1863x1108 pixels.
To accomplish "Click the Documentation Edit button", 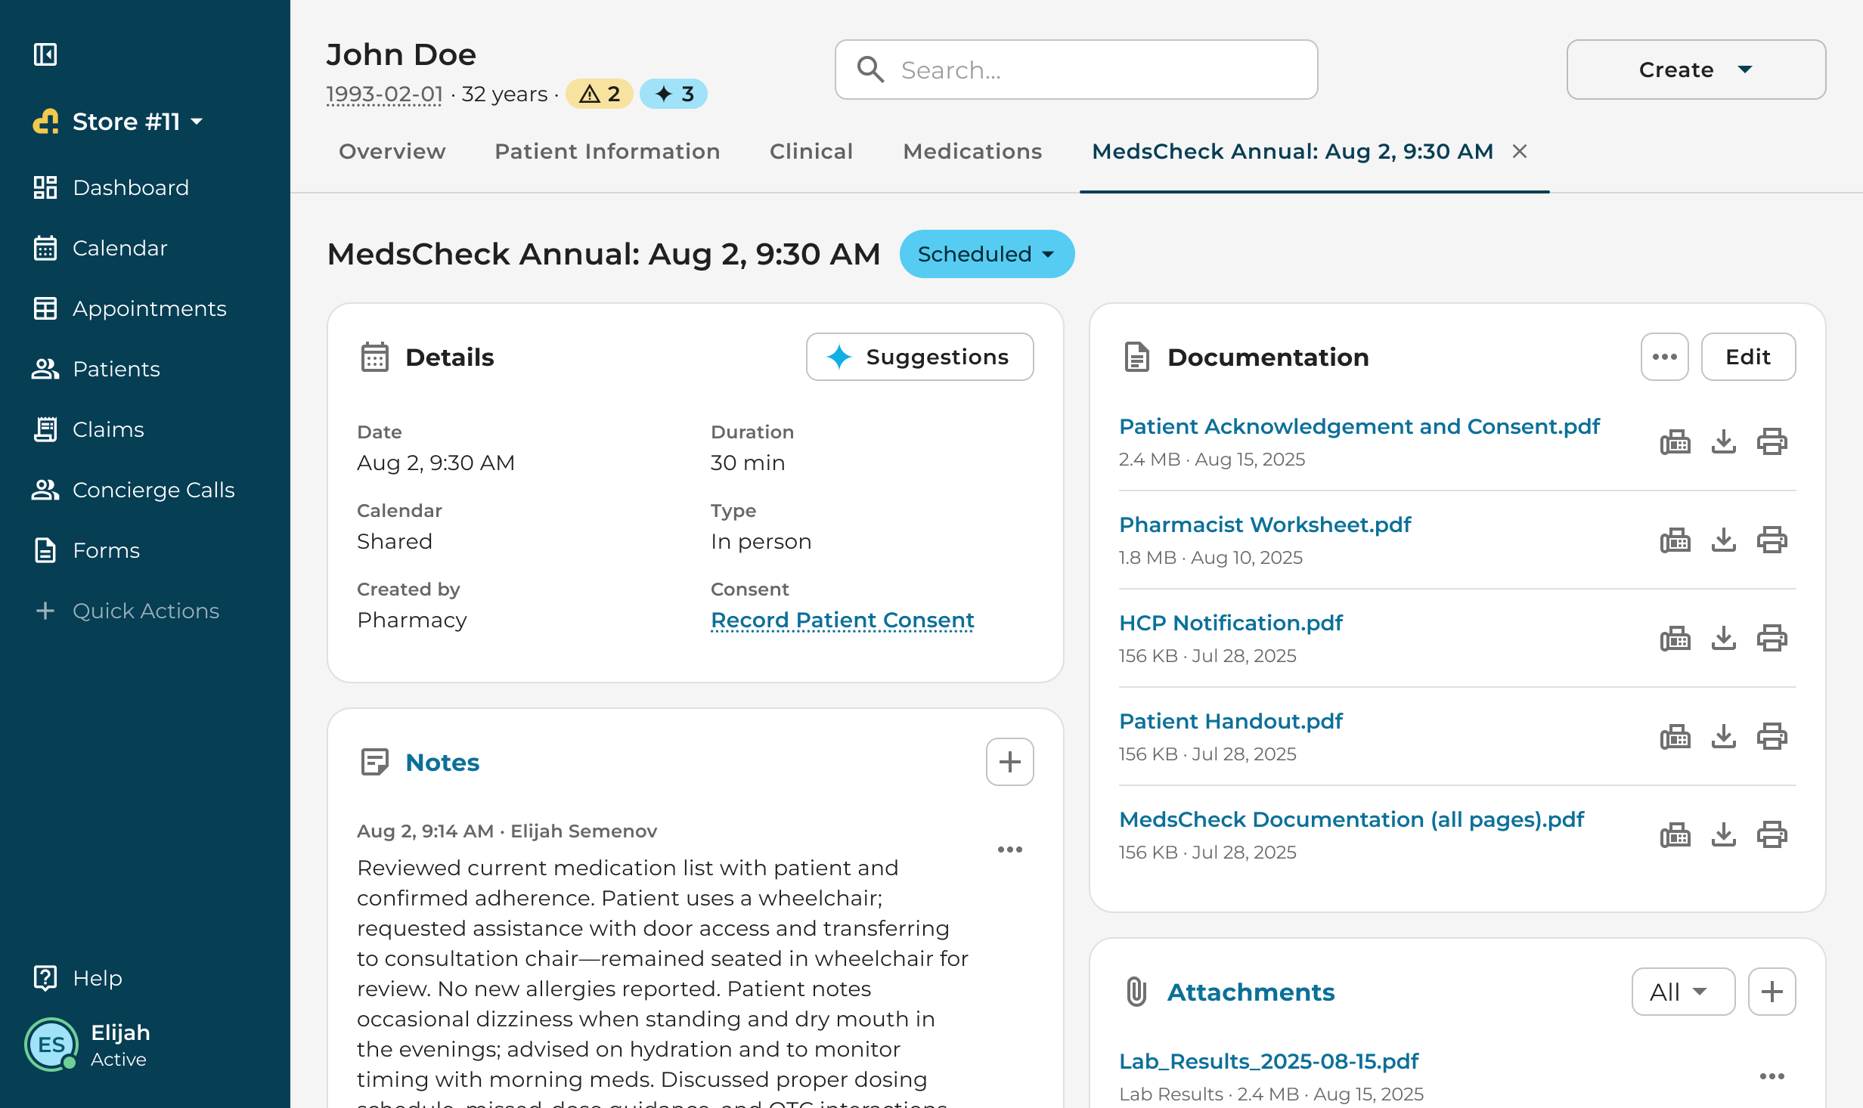I will click(x=1748, y=357).
